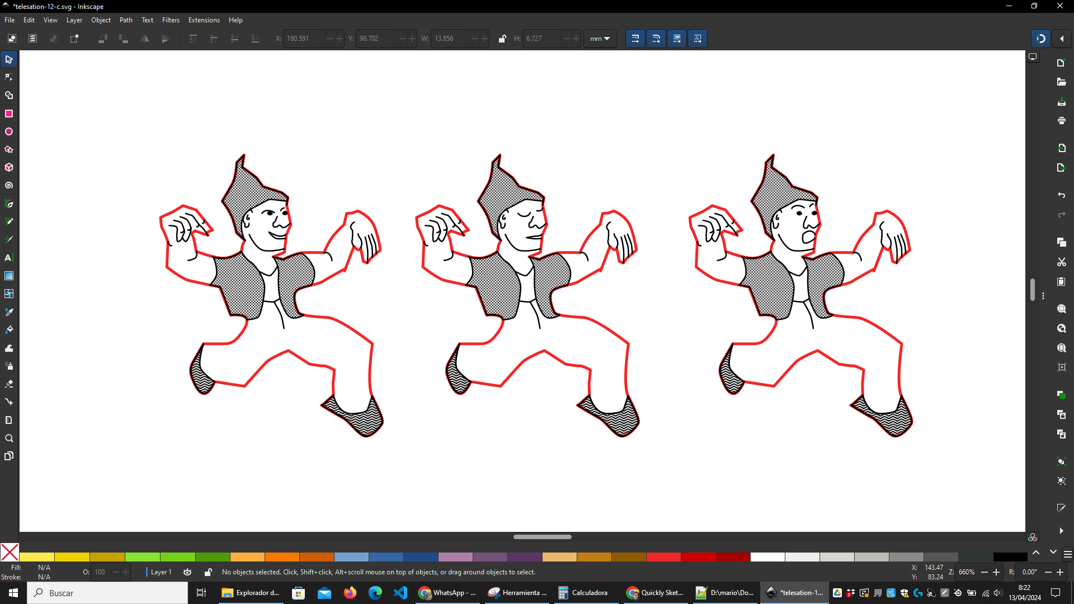Select the Gradient tool
The height and width of the screenshot is (604, 1074).
click(x=9, y=276)
